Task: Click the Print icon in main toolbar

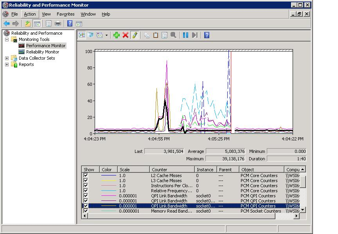Action: [x=58, y=23]
